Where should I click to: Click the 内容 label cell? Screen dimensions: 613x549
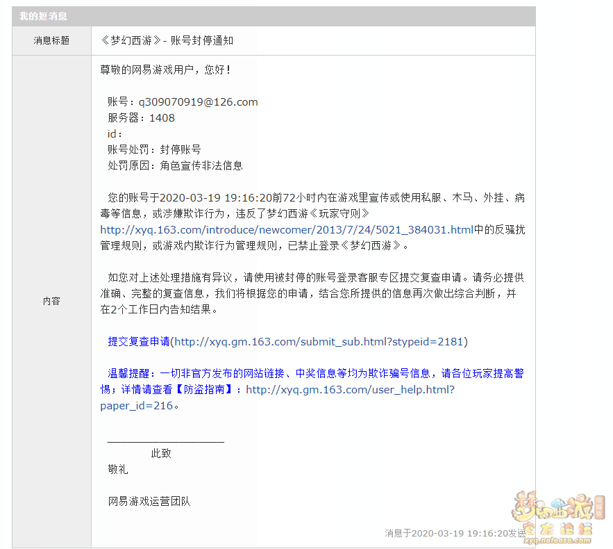[x=51, y=301]
